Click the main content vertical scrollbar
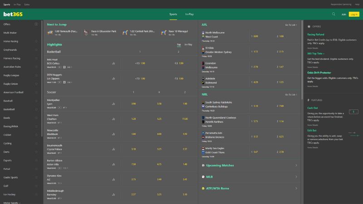 302,60
